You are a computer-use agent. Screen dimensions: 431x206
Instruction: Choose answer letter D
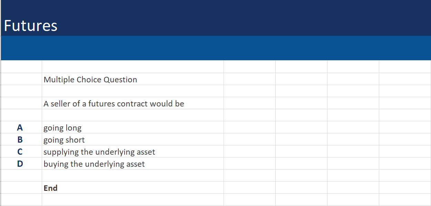click(20, 164)
